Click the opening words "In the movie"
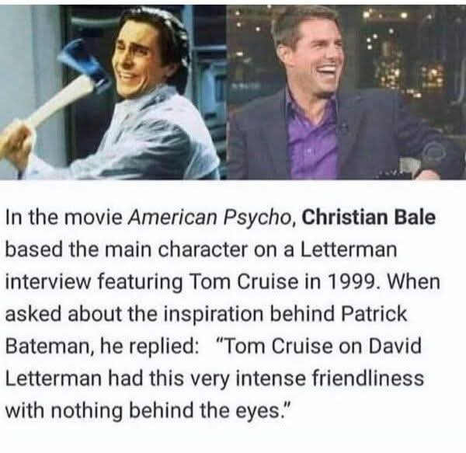The width and height of the screenshot is (466, 453). pos(64,218)
